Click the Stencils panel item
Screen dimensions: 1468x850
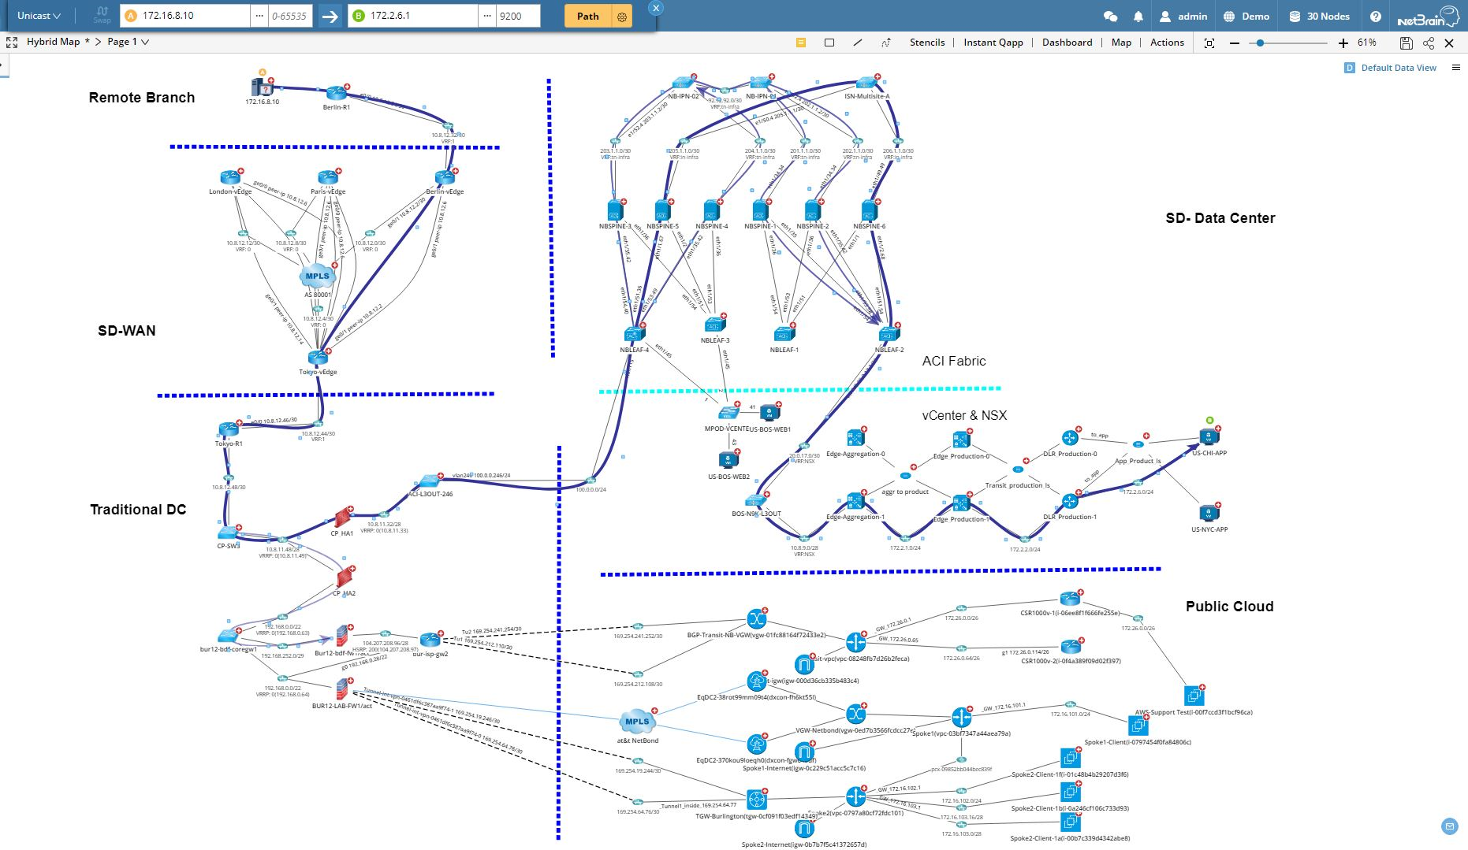pos(927,42)
